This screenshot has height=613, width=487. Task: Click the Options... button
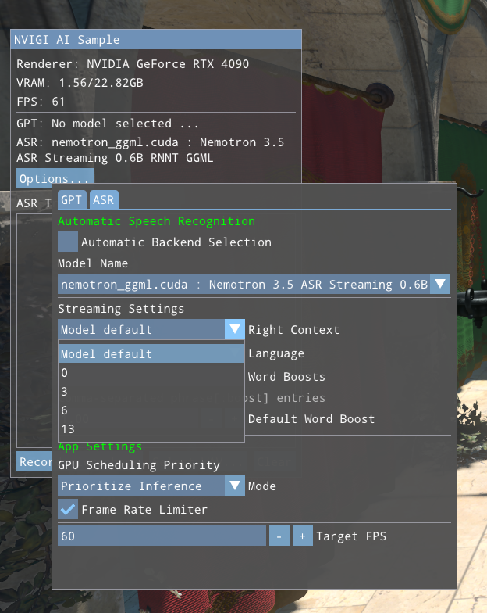pos(55,178)
